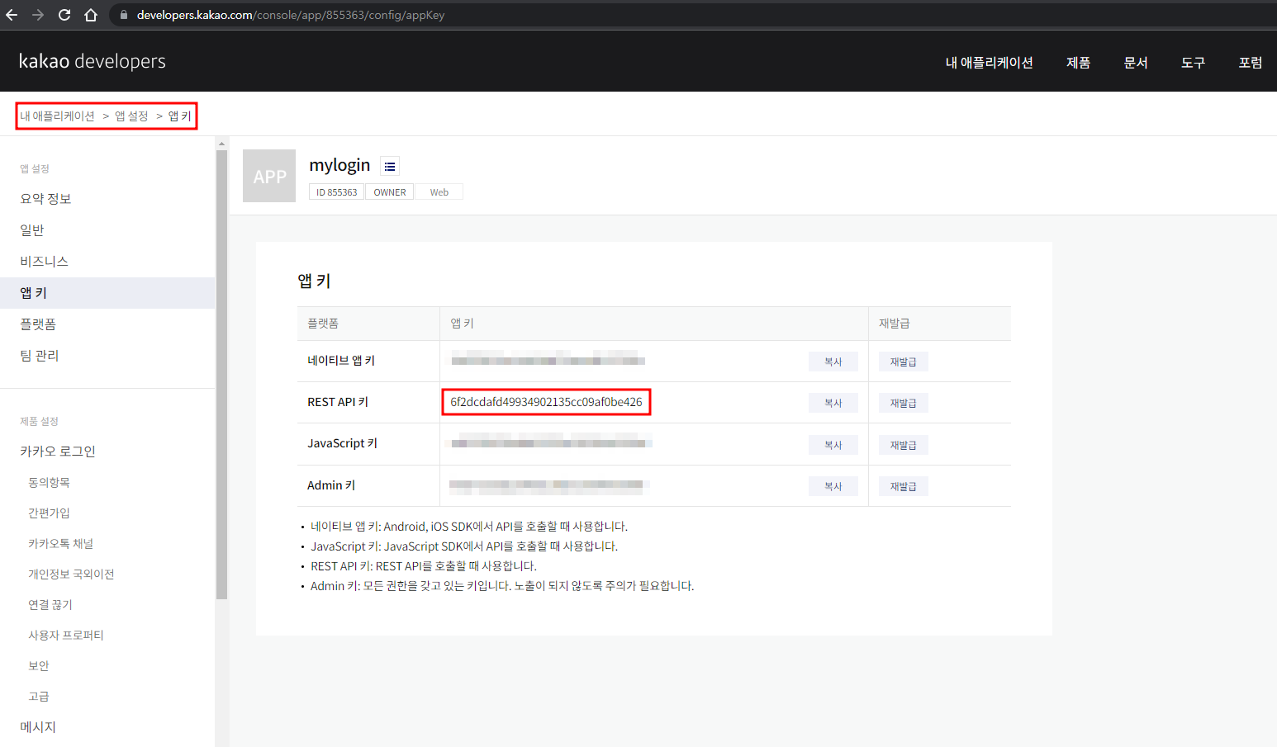Screen dimensions: 1277x747
Task: Open app list icon beside mylogin
Action: click(390, 166)
